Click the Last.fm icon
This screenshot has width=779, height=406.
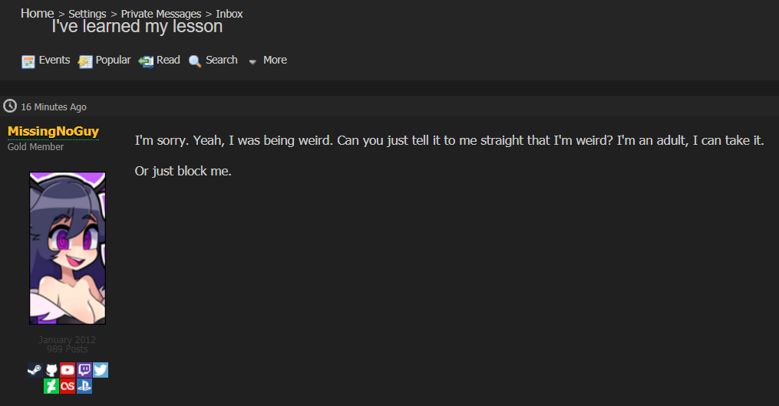pos(68,385)
